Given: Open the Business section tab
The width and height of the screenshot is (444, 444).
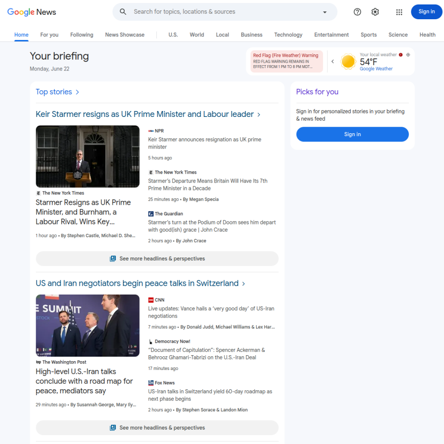Looking at the screenshot, I should tap(252, 35).
